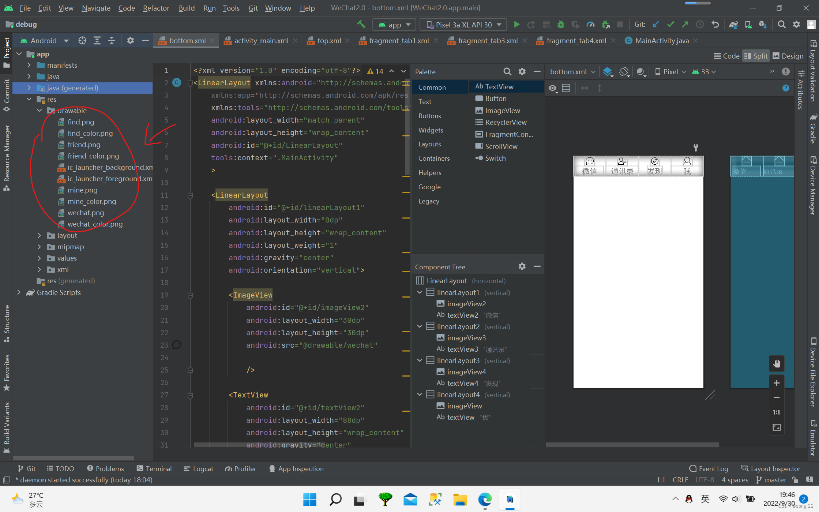Image resolution: width=819 pixels, height=512 pixels.
Task: Click the Component Tree settings gear icon
Action: pos(522,266)
